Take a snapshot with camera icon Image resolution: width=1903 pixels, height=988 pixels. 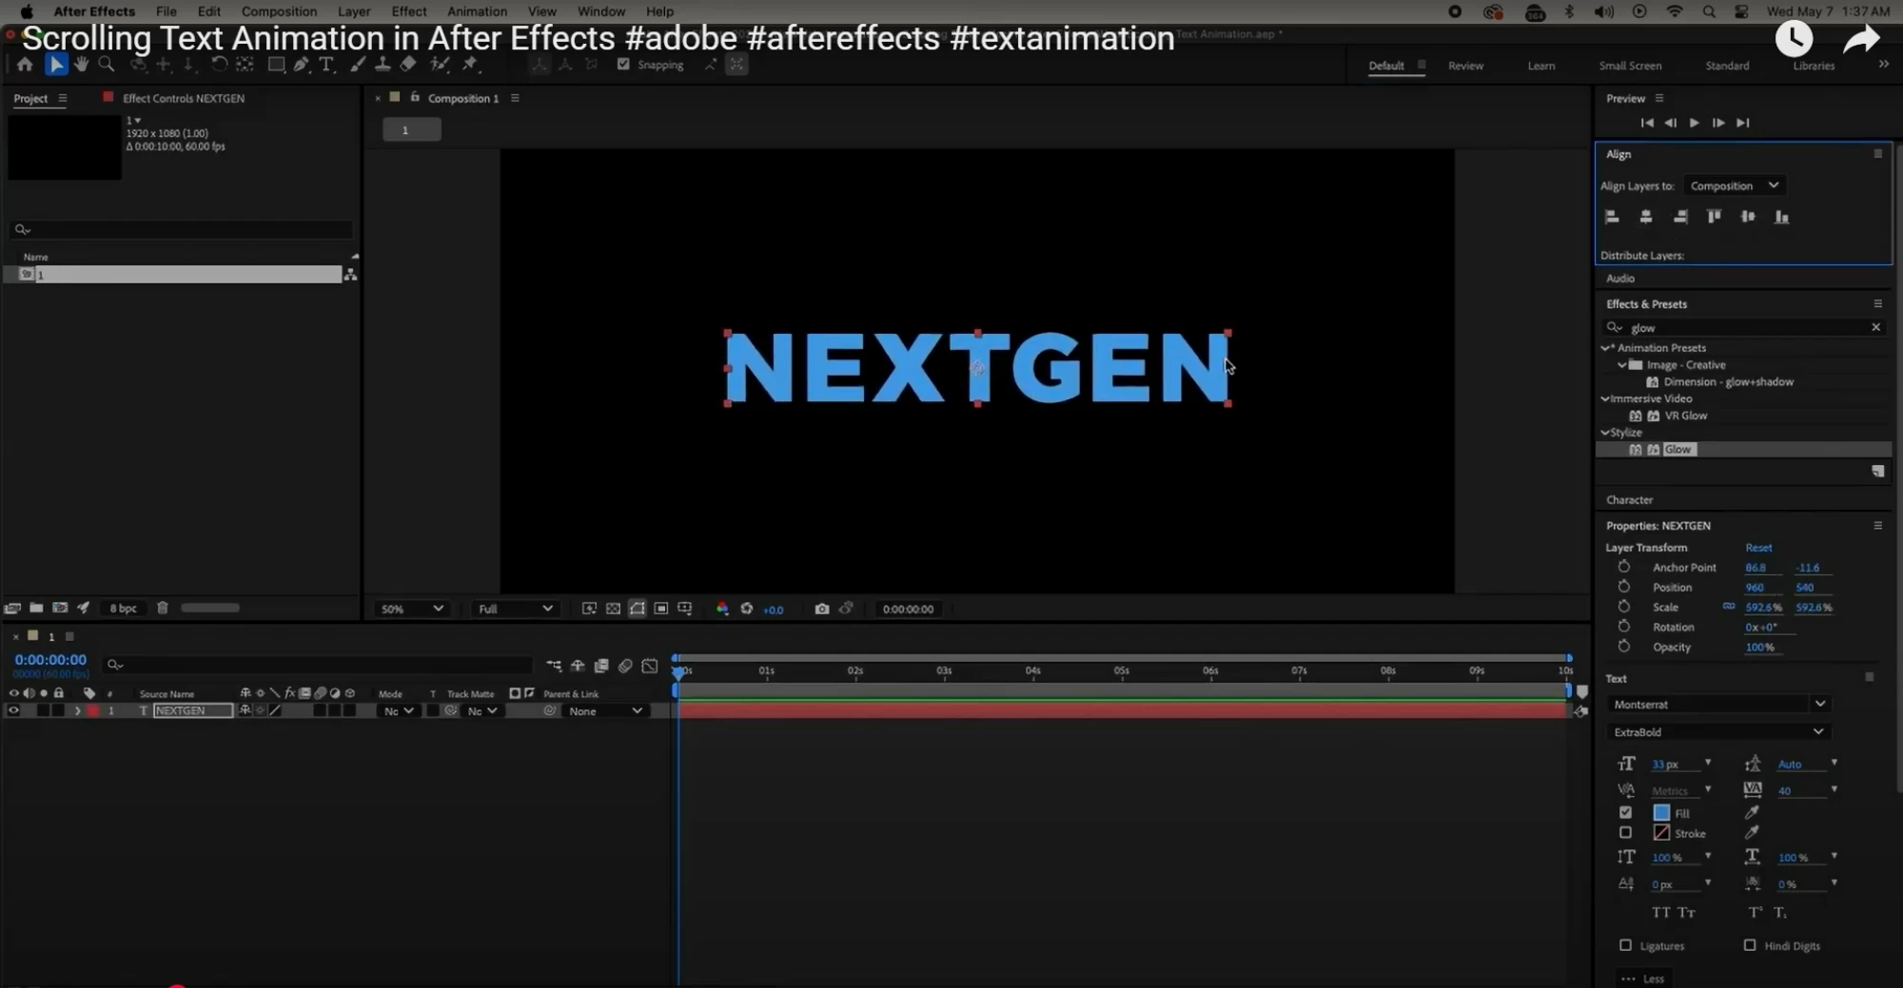tap(822, 609)
